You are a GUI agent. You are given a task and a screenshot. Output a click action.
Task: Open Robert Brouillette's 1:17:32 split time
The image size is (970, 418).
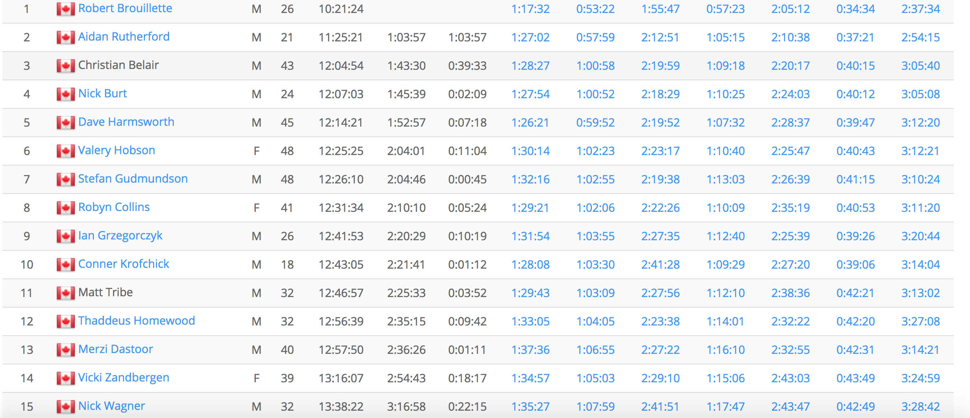coord(530,9)
